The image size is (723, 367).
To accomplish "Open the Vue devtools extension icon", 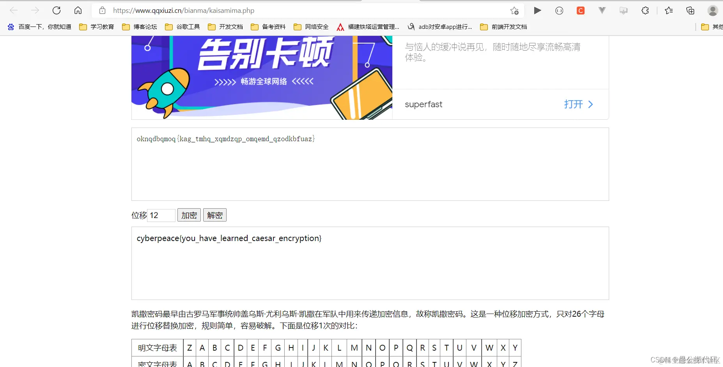I will [x=602, y=11].
